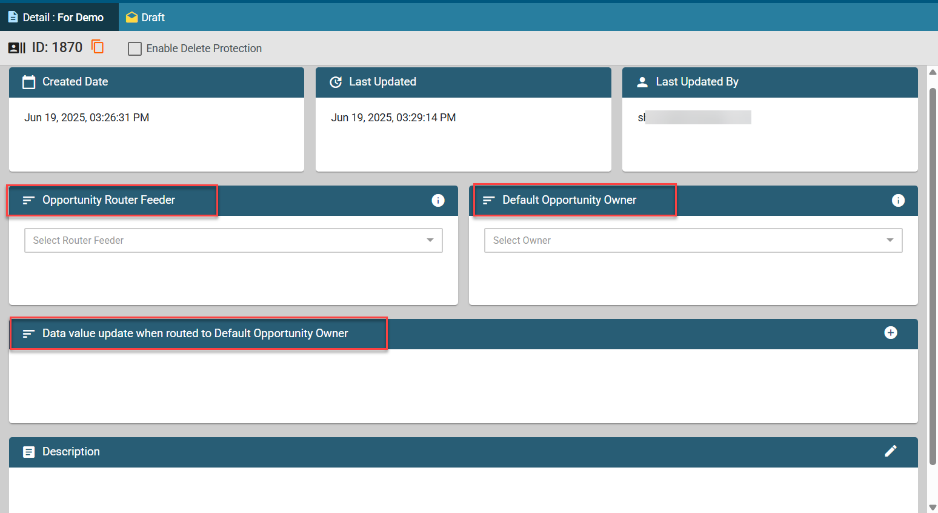Switch to the Draft tab

tap(146, 17)
